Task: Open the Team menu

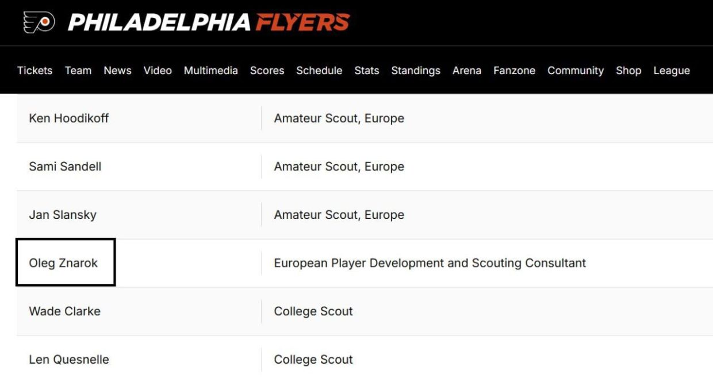Action: pyautogui.click(x=78, y=71)
